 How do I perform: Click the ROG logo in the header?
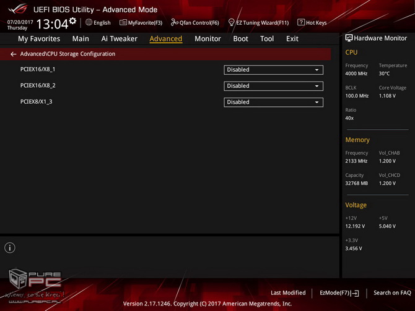click(x=18, y=9)
